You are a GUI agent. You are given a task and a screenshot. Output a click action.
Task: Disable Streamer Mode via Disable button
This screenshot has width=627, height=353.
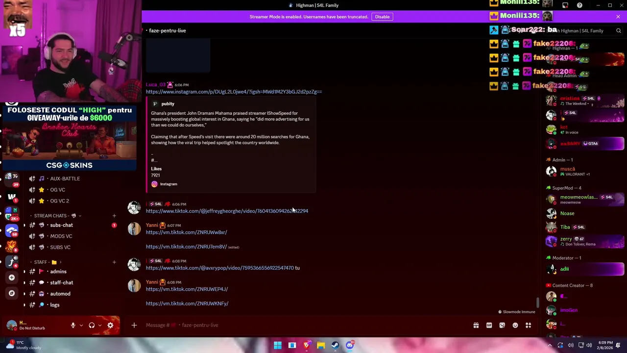point(382,17)
